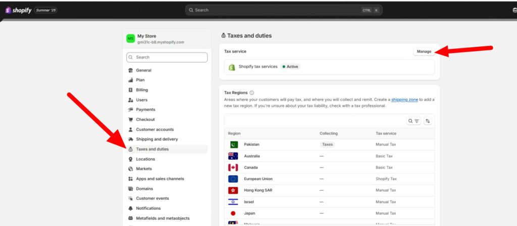Open Shipping and delivery settings
The width and height of the screenshot is (517, 226).
tap(167, 139)
